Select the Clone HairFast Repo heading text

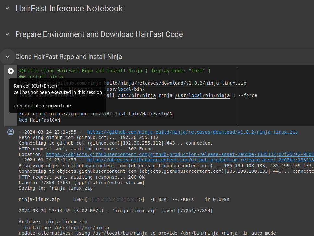click(68, 57)
